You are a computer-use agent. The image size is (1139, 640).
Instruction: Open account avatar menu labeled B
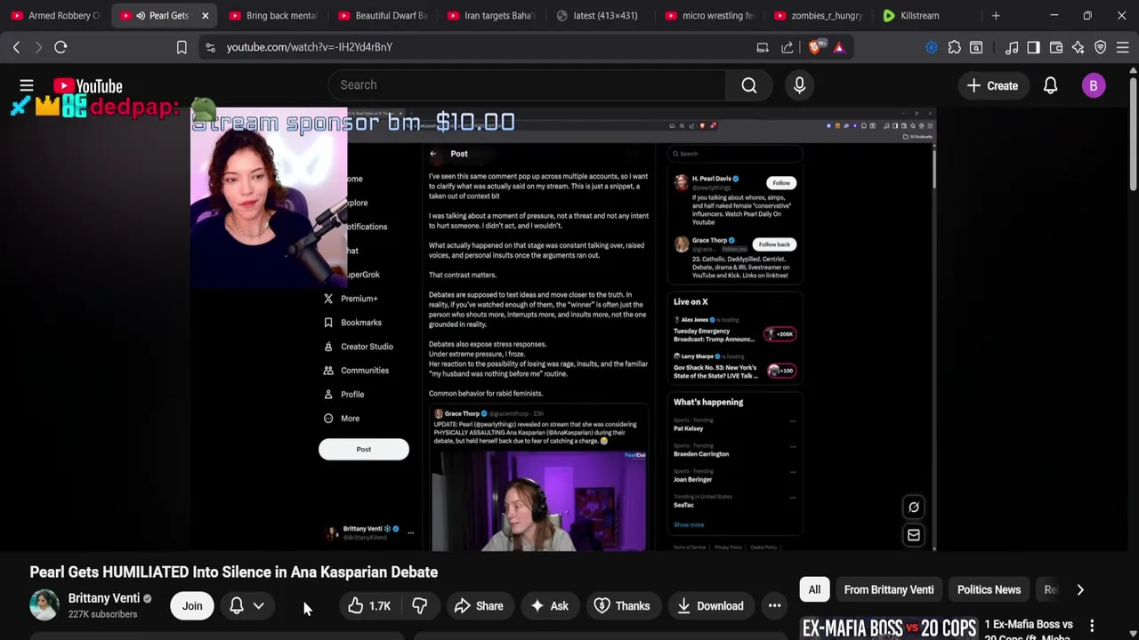[1094, 85]
